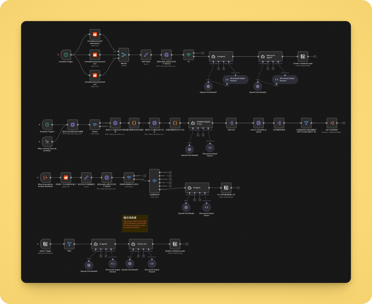The height and width of the screenshot is (304, 372).
Task: Select the 'When Executed by Another Workflow' trigger
Action: (x=46, y=177)
